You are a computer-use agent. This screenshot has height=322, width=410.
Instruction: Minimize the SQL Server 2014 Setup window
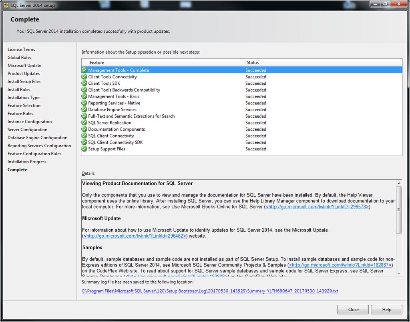(376, 4)
